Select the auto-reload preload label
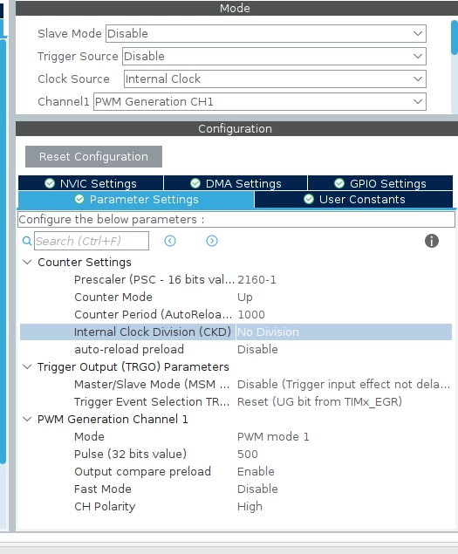Image resolution: width=458 pixels, height=554 pixels. pos(129,350)
